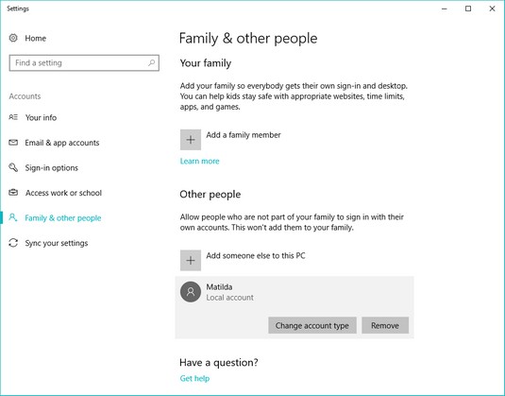Image resolution: width=505 pixels, height=396 pixels.
Task: Open the Get help link
Action: pos(194,378)
